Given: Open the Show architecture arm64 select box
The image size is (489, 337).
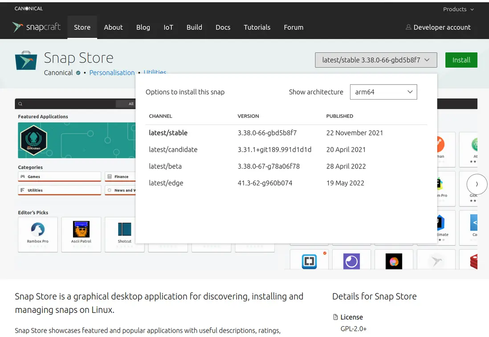Looking at the screenshot, I should pyautogui.click(x=383, y=92).
